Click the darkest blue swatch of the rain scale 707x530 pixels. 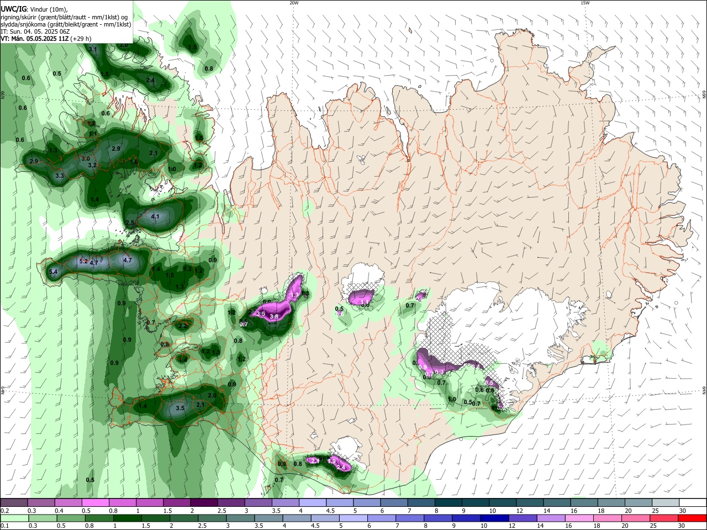point(493,518)
